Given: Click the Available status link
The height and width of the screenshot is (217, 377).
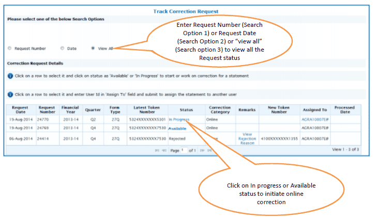Looking at the screenshot, I should pyautogui.click(x=177, y=128).
